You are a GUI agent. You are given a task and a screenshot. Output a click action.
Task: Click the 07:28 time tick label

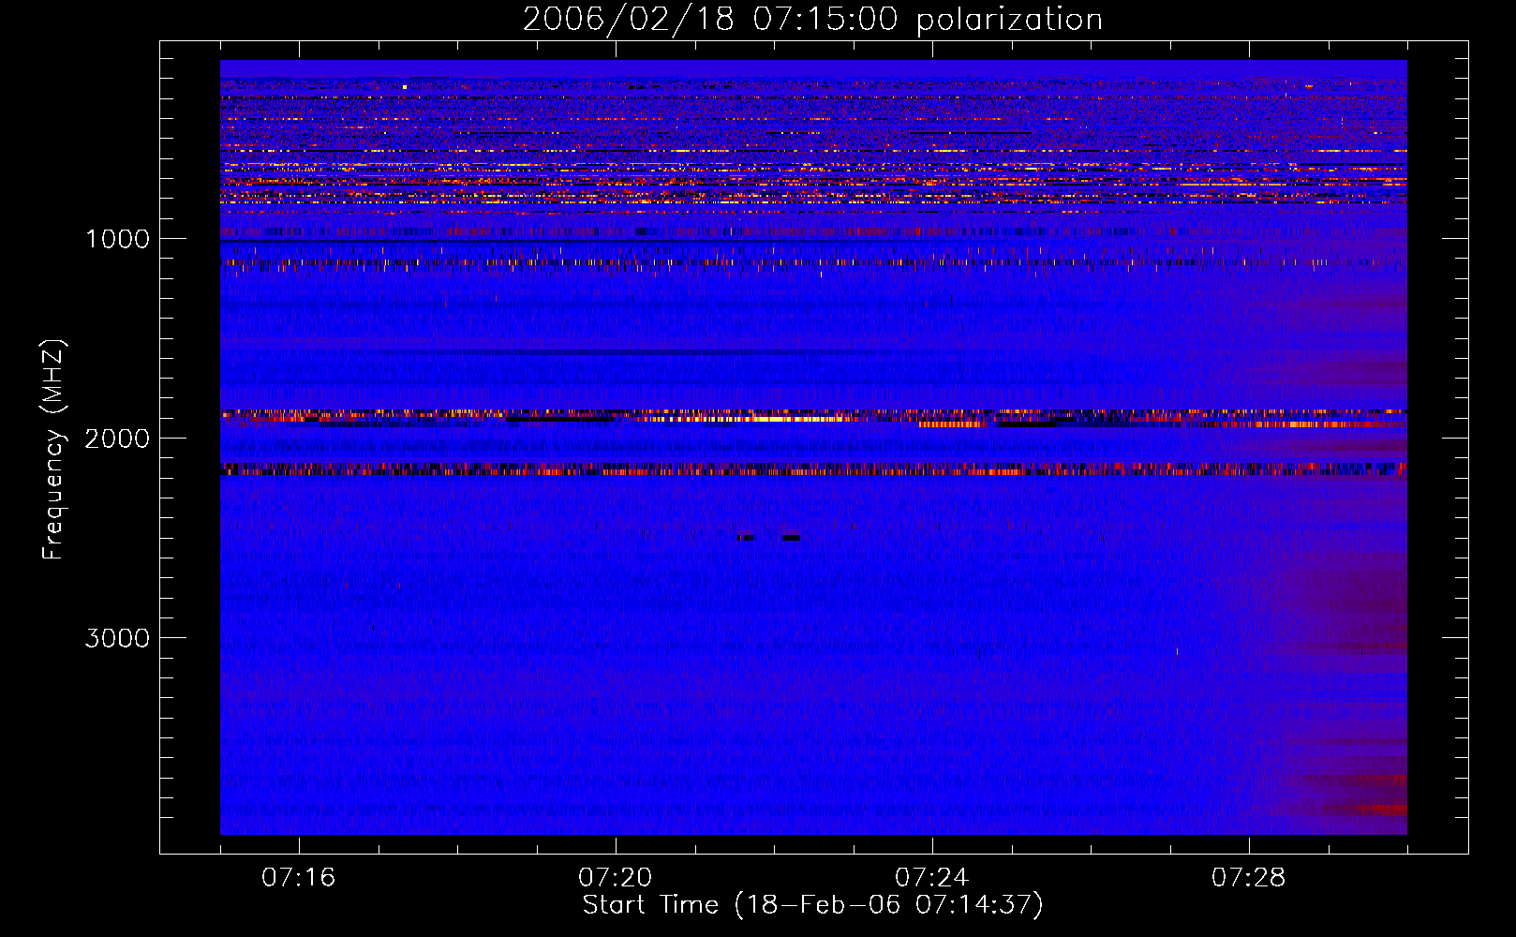click(1249, 878)
